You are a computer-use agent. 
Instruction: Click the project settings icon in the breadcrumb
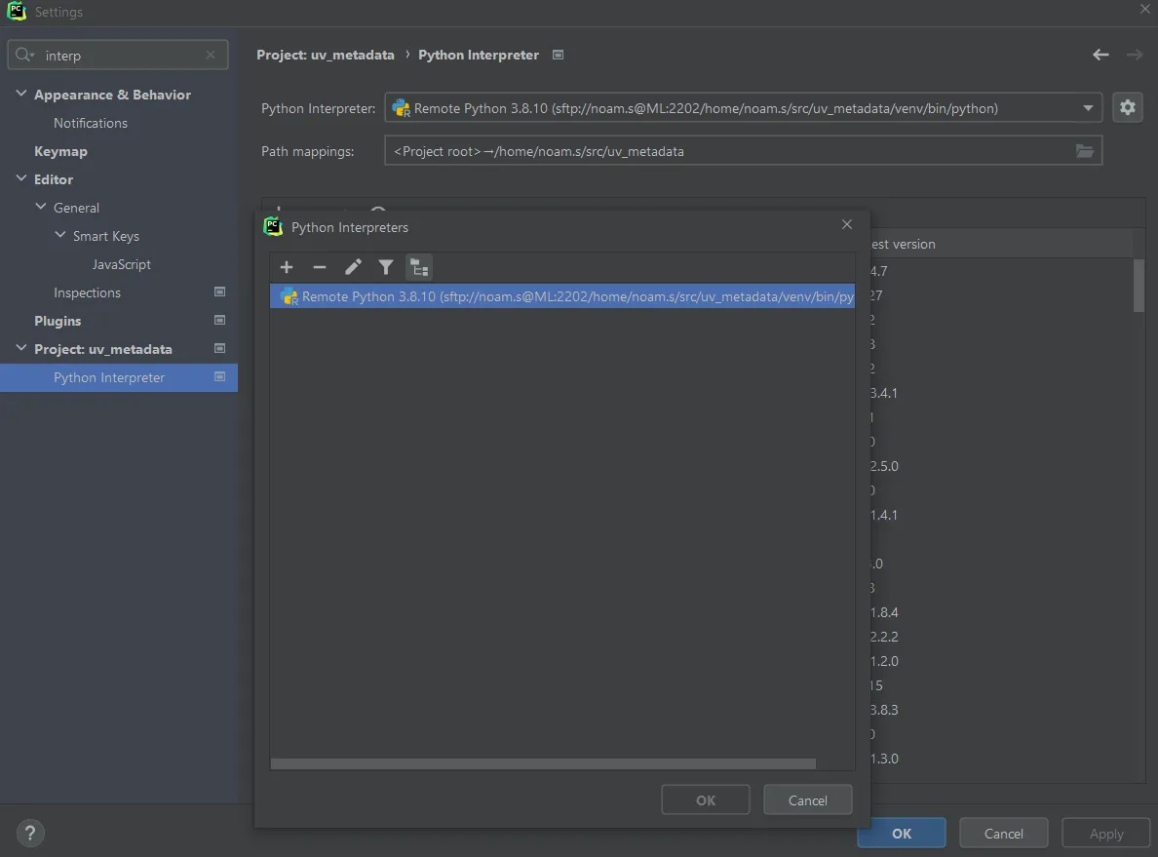tap(559, 55)
